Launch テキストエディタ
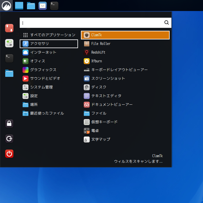Viewport: 203px width, 203px height. [x=125, y=96]
